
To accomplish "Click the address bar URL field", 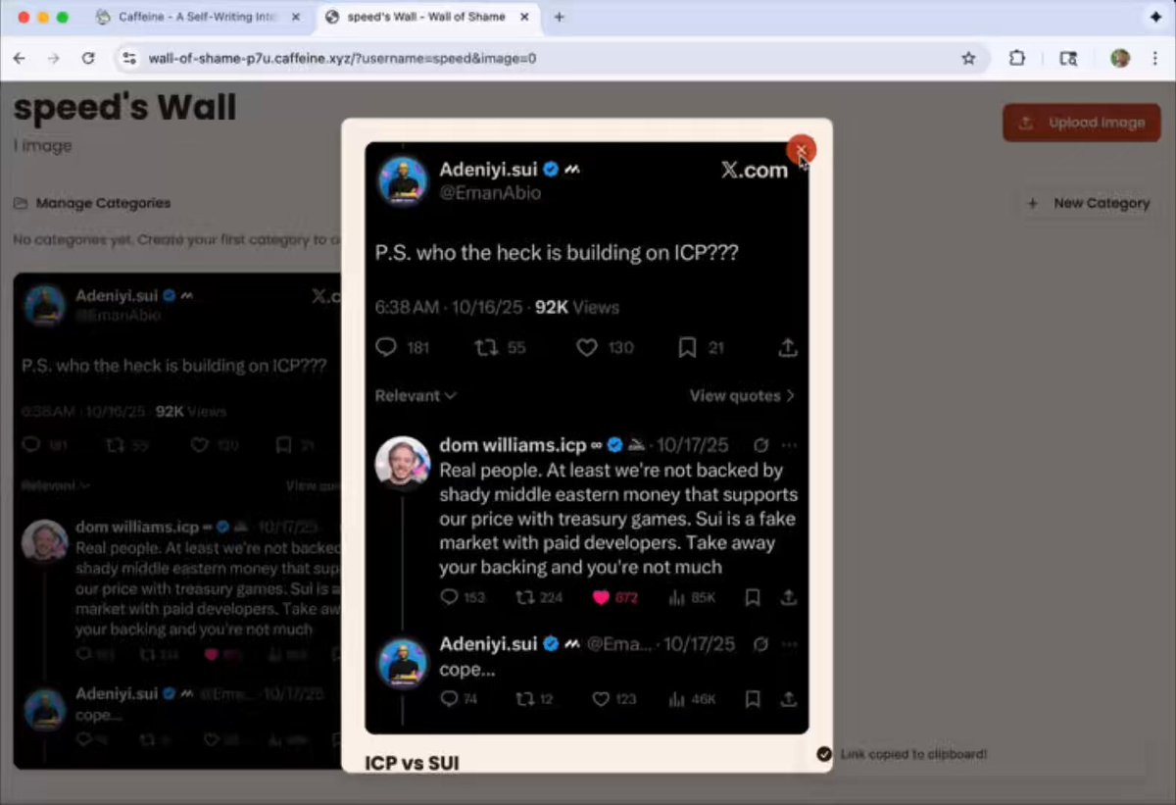I will click(549, 59).
